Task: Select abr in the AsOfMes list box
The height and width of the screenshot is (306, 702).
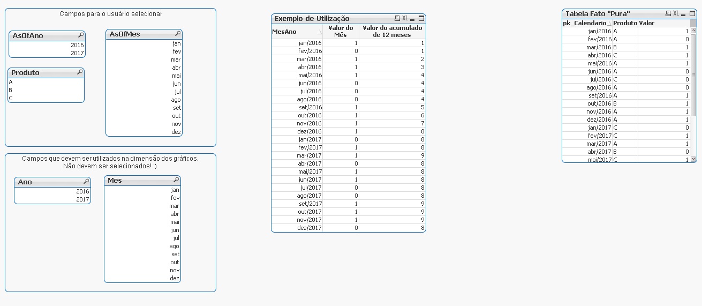Action: (x=144, y=68)
